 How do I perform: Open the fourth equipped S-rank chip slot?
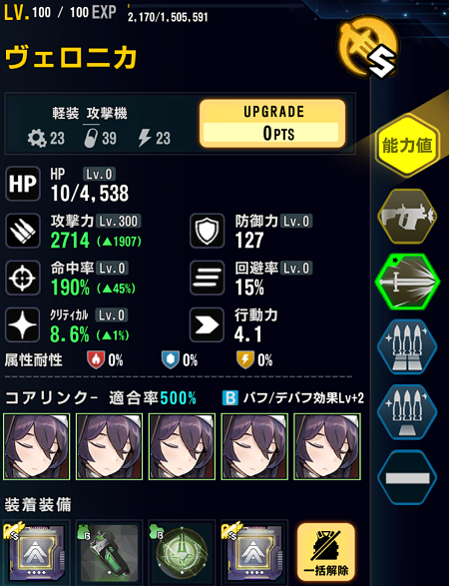(x=254, y=552)
